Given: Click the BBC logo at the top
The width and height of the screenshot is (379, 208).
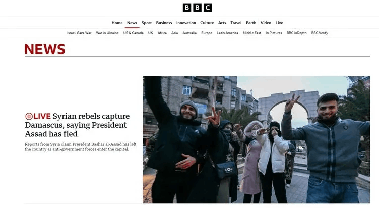Looking at the screenshot, I should (197, 8).
